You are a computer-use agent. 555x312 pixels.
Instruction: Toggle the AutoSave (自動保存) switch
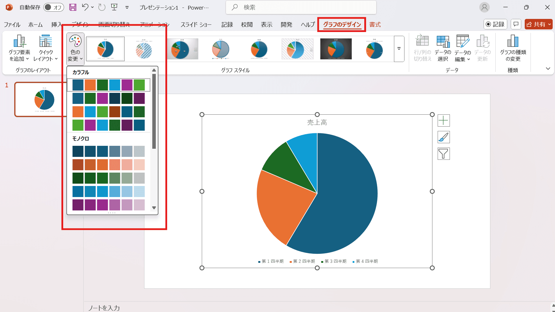[x=54, y=7]
